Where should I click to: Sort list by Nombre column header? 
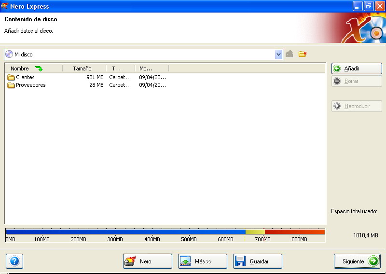[20, 68]
